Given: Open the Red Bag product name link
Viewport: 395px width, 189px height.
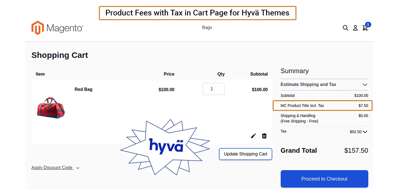Looking at the screenshot, I should coord(83,89).
